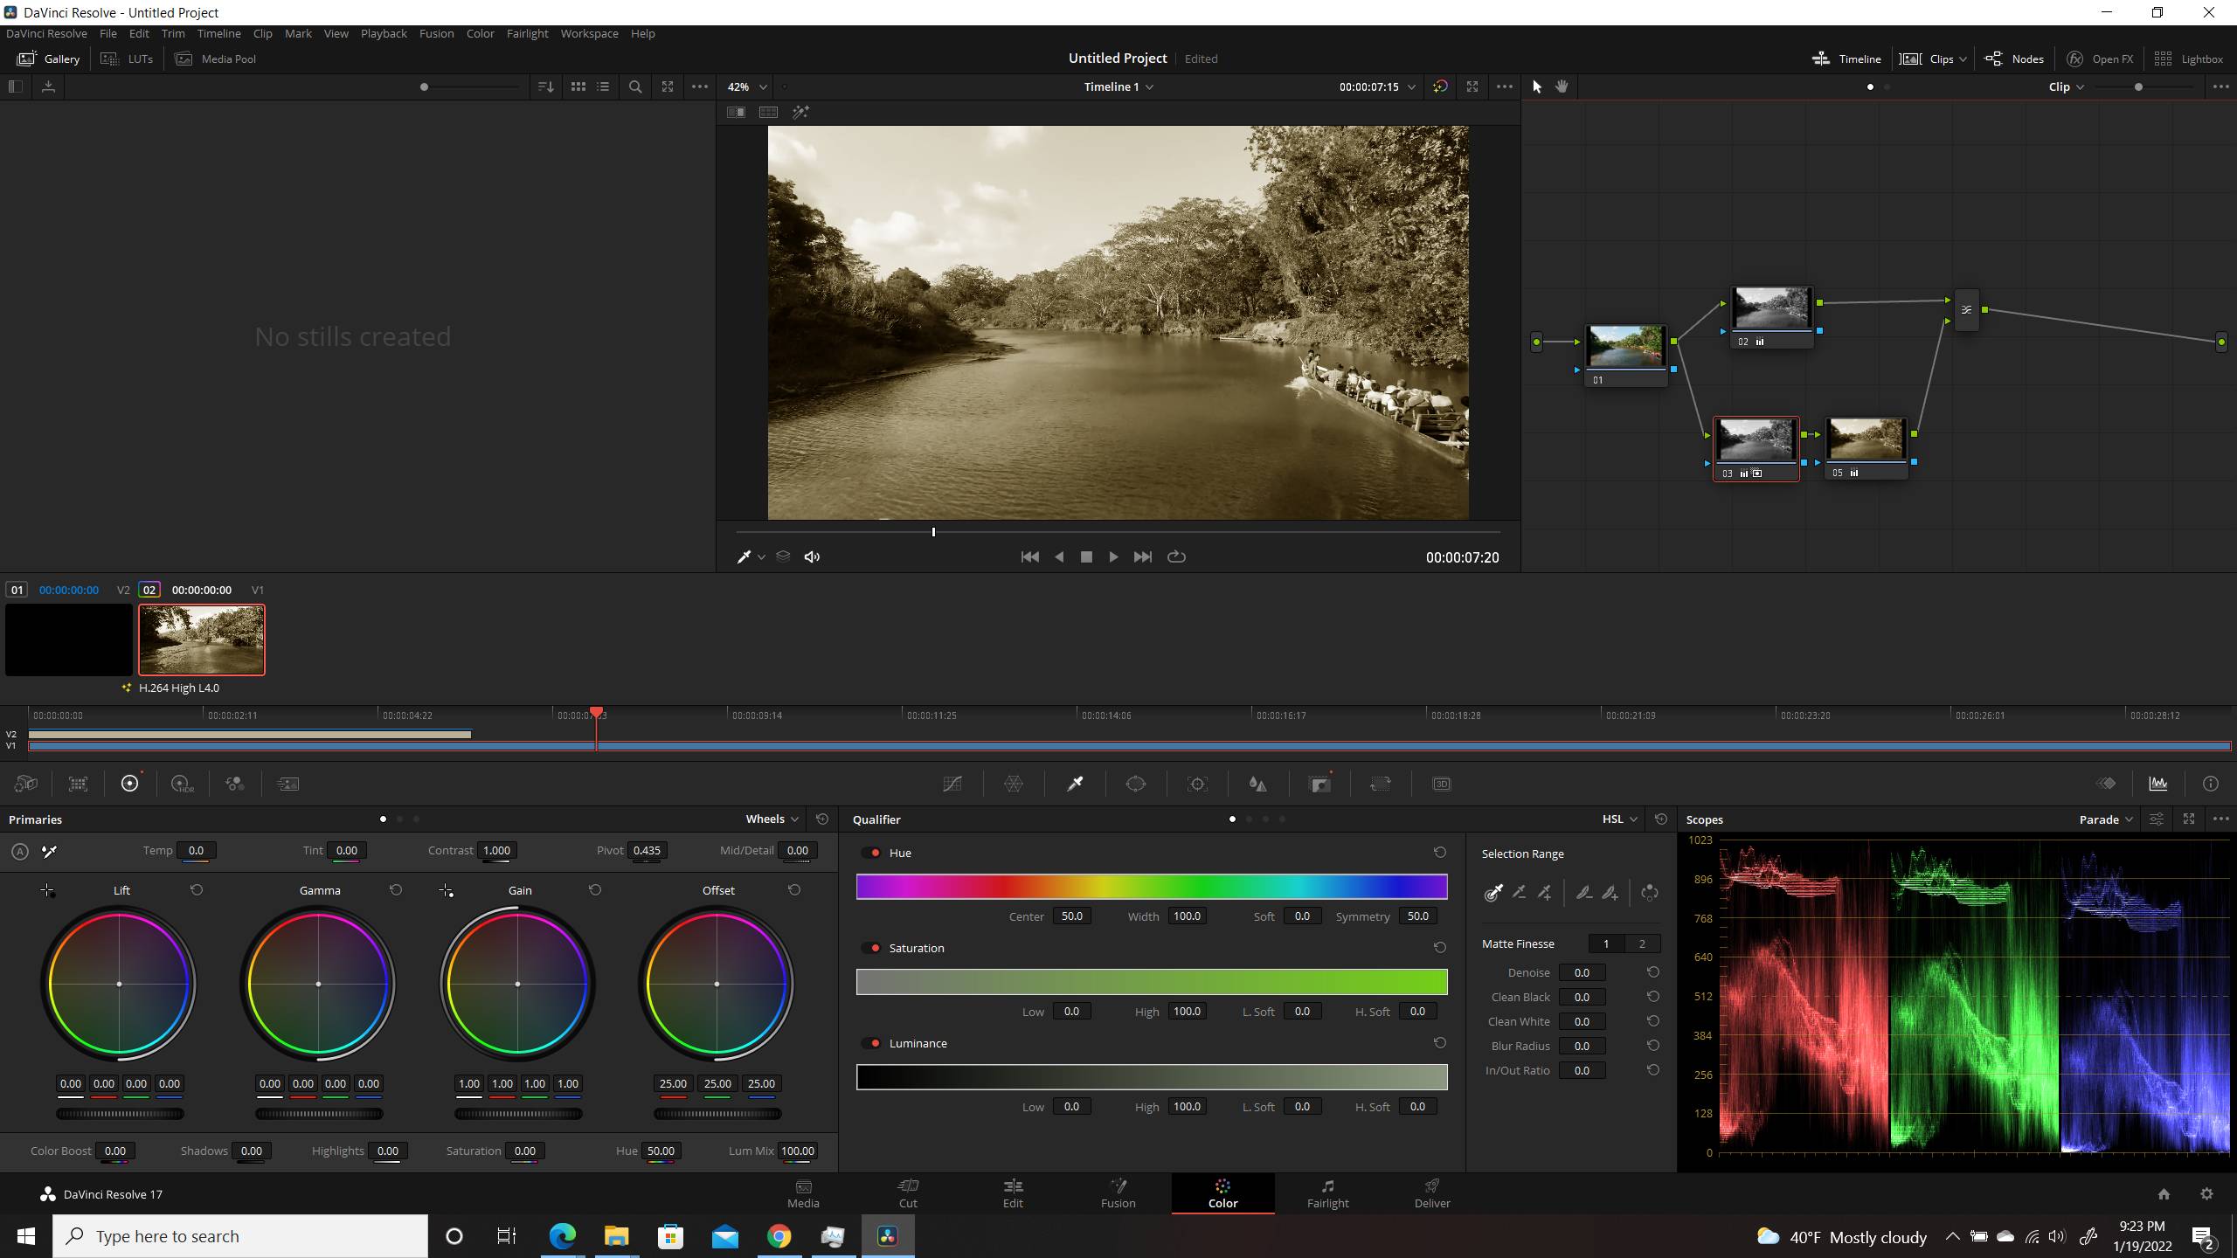
Task: Expand the viewer eyedropper options arrow
Action: [761, 557]
